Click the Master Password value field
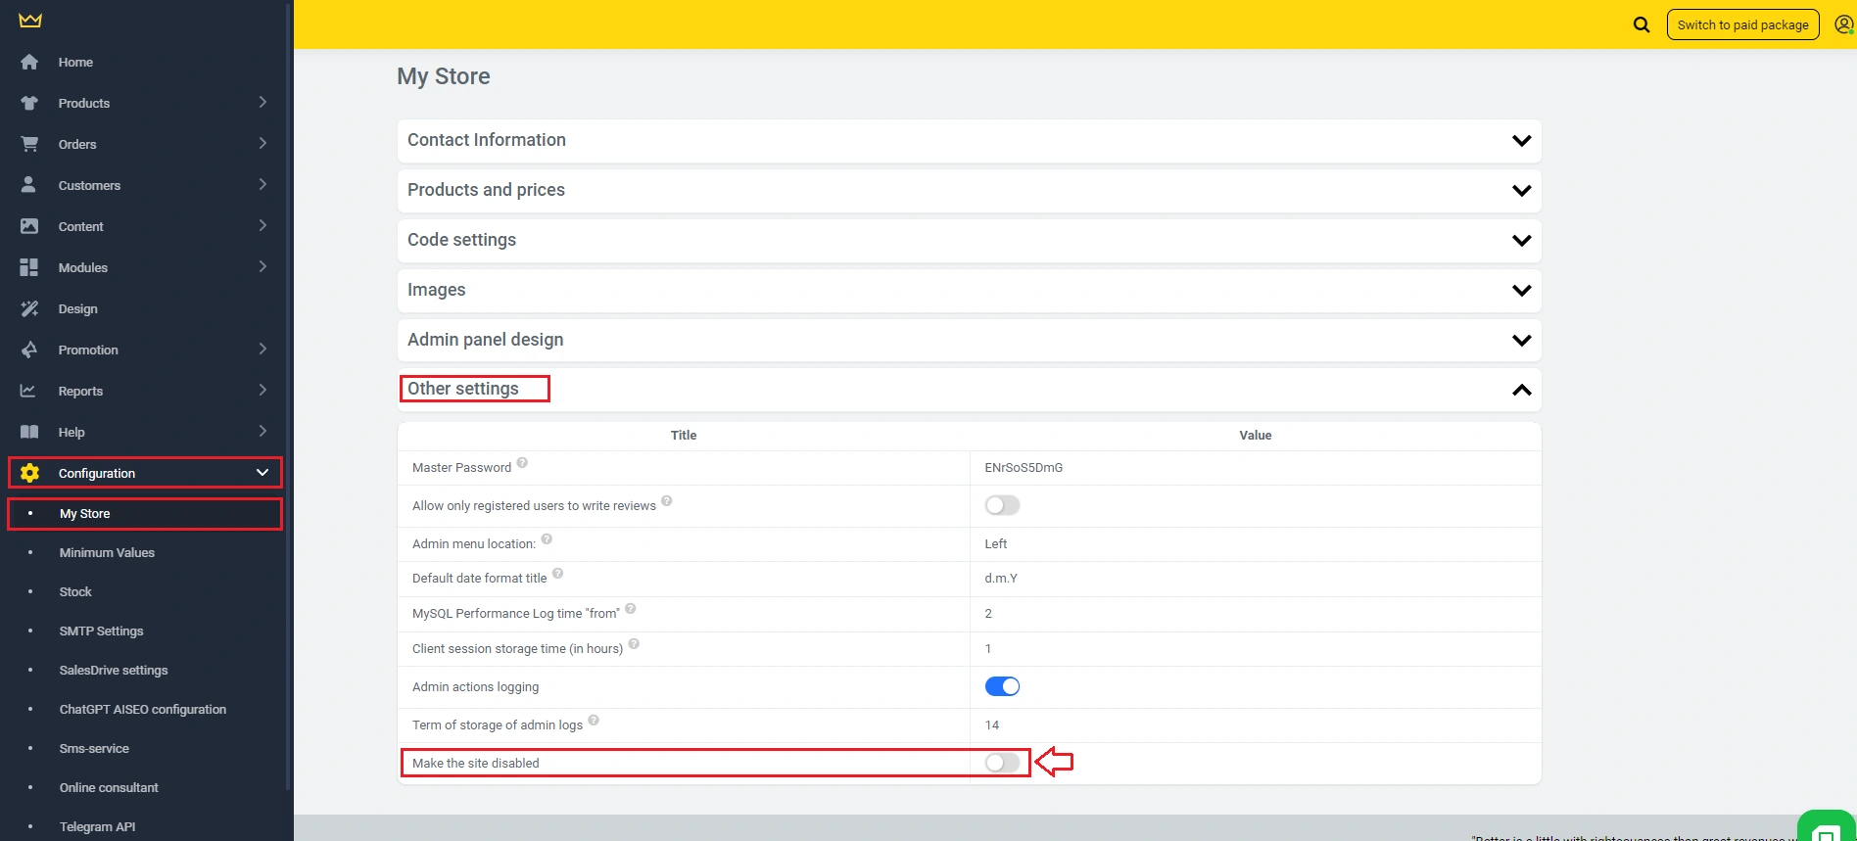Viewport: 1857px width, 841px height. click(1024, 468)
